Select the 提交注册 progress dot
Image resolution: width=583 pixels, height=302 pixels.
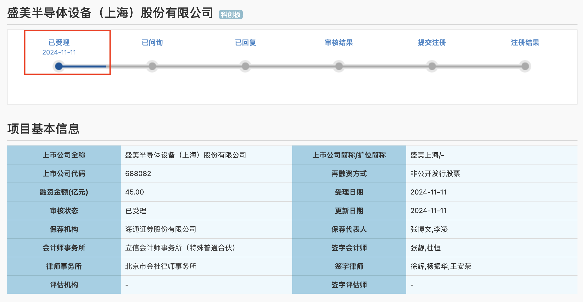click(432, 66)
